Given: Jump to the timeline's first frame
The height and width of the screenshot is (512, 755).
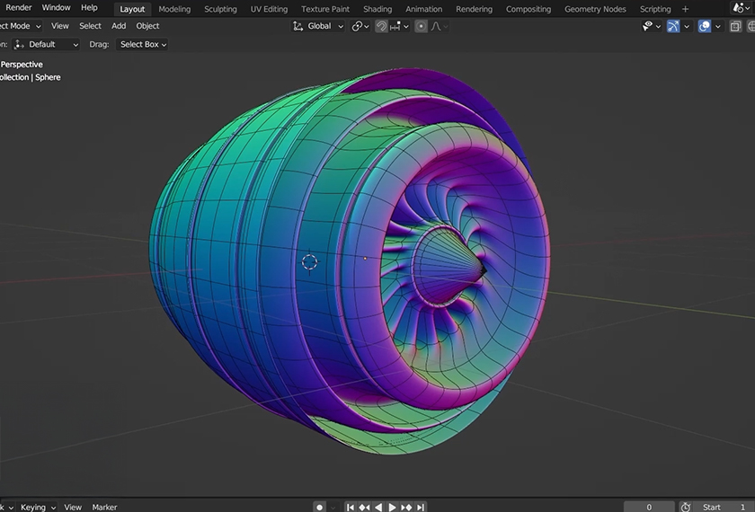Looking at the screenshot, I should coord(351,508).
